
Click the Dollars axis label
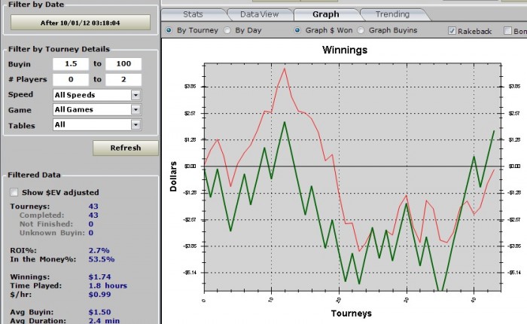[x=173, y=176]
